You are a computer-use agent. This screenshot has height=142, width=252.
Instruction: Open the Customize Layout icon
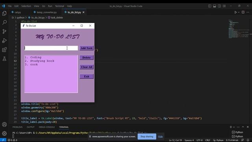click(224, 6)
